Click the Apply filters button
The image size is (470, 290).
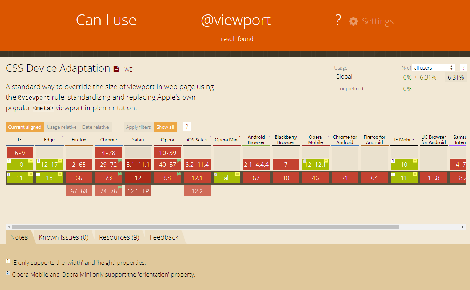click(x=139, y=127)
